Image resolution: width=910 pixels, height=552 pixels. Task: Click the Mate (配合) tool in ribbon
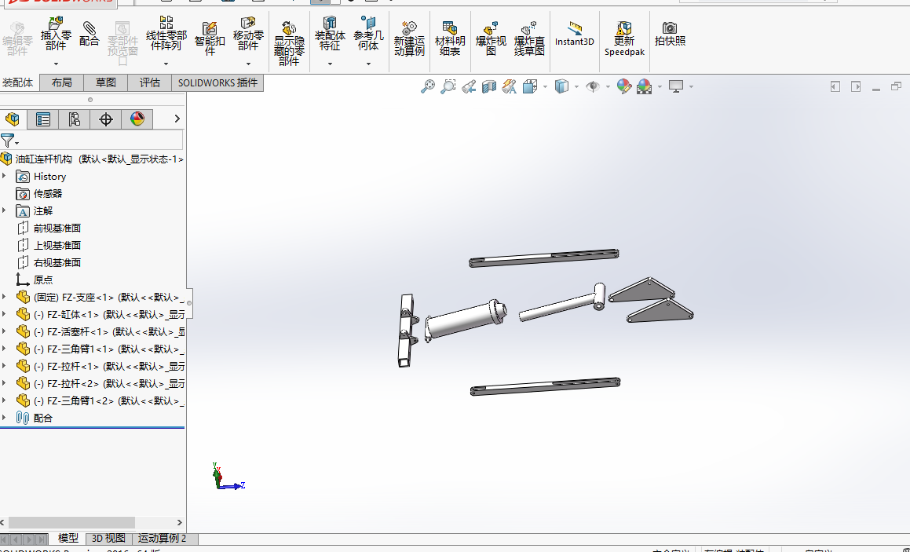[89, 34]
